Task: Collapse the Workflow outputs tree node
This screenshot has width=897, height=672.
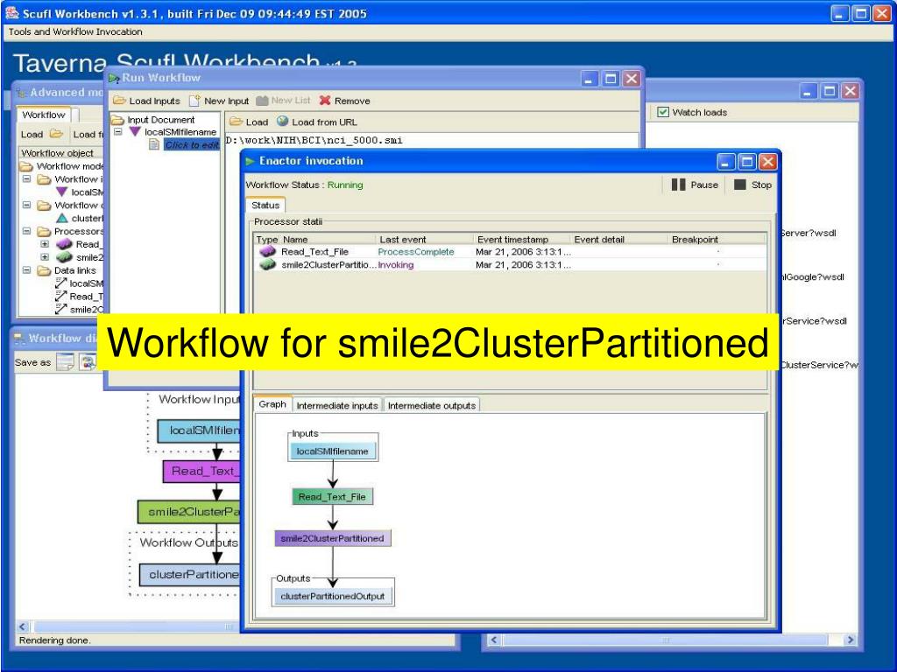Action: pyautogui.click(x=27, y=205)
